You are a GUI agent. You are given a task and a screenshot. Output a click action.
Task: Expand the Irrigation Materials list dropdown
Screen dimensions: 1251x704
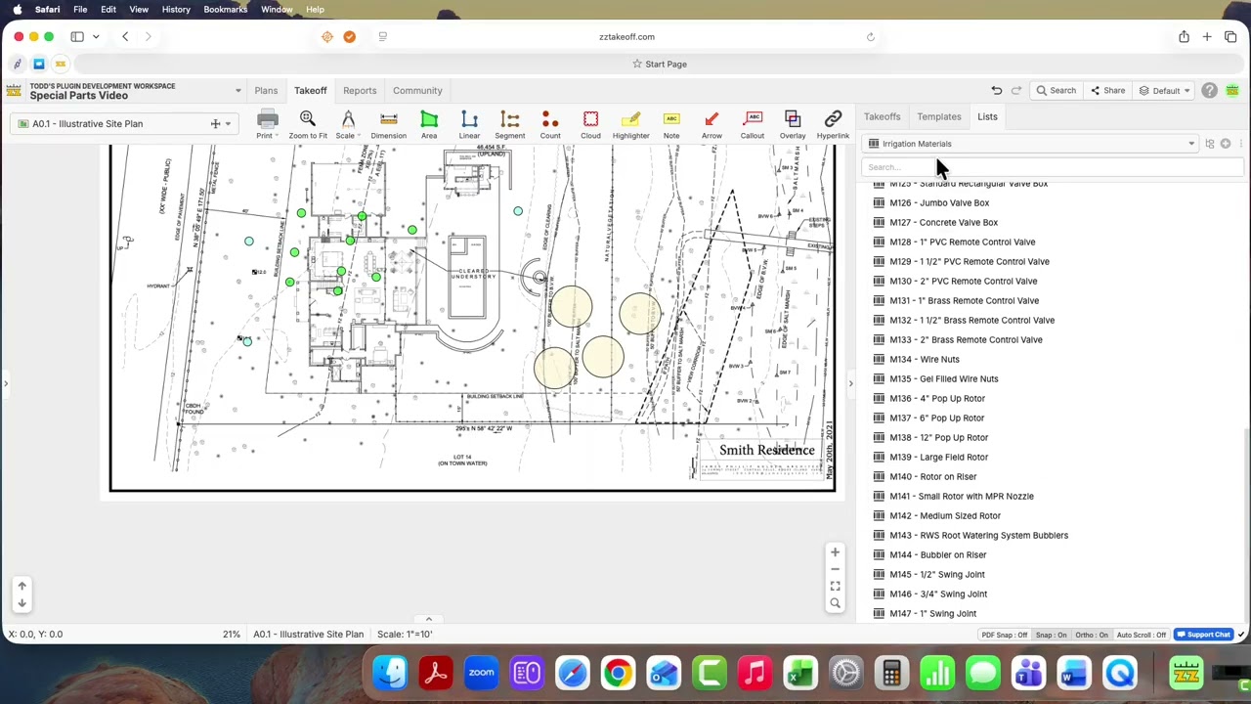pyautogui.click(x=1031, y=144)
